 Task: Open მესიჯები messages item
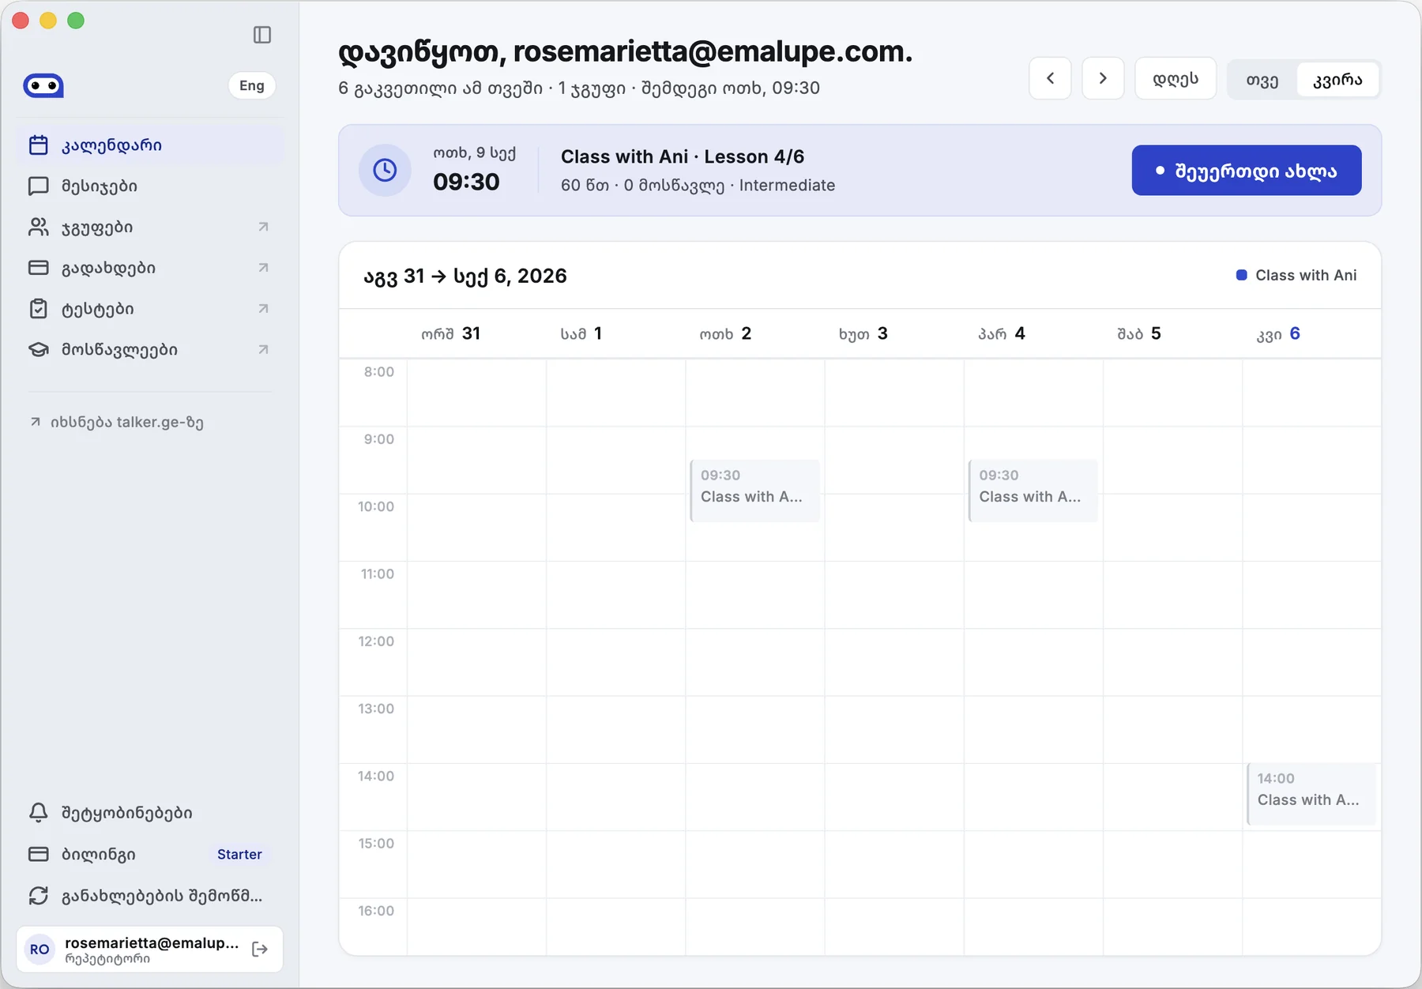coord(150,186)
